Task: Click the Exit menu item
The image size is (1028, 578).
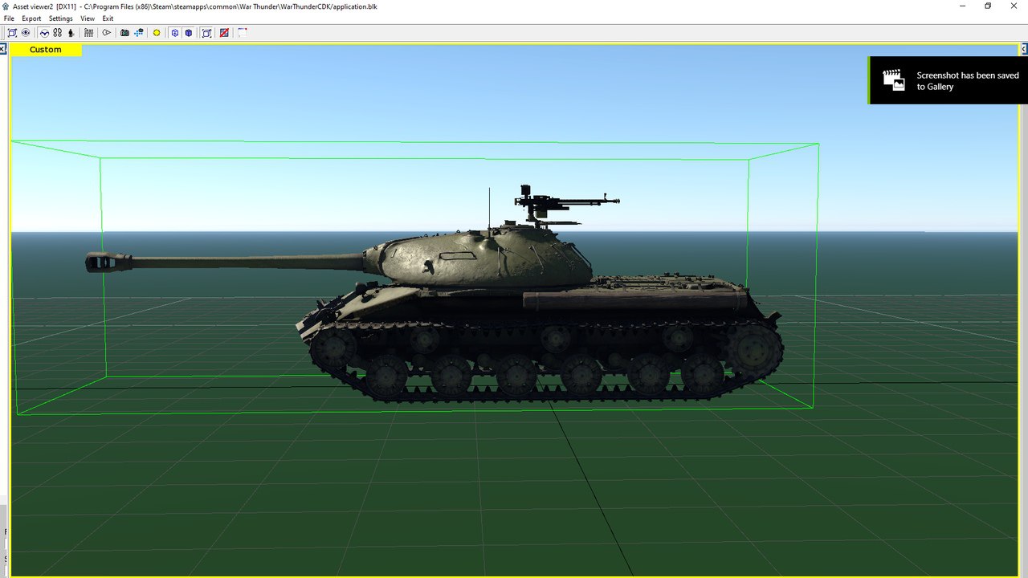Action: tap(108, 18)
